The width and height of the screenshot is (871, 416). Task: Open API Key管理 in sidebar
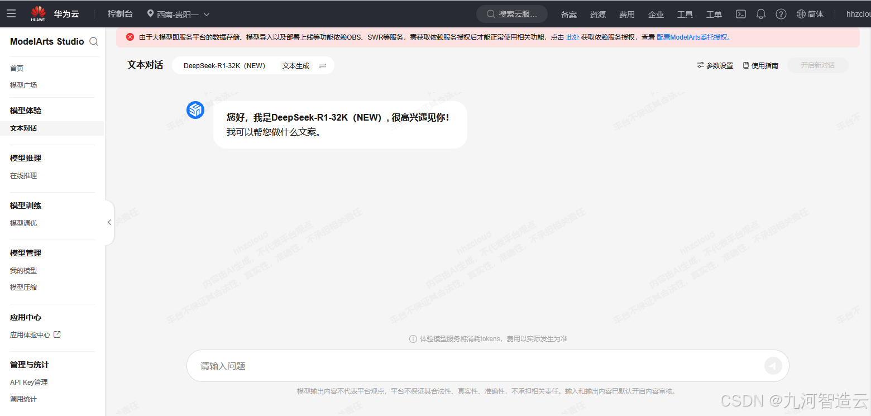[29, 382]
